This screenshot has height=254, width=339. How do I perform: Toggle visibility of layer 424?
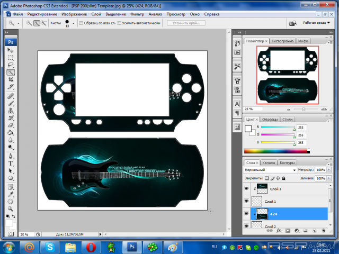(x=247, y=213)
